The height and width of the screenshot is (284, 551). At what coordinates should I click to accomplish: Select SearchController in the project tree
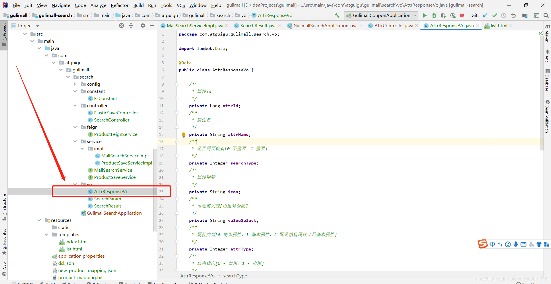112,120
